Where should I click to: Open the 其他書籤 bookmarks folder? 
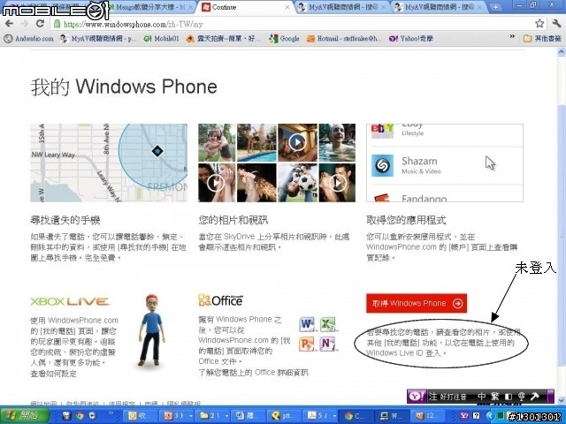pyautogui.click(x=542, y=38)
